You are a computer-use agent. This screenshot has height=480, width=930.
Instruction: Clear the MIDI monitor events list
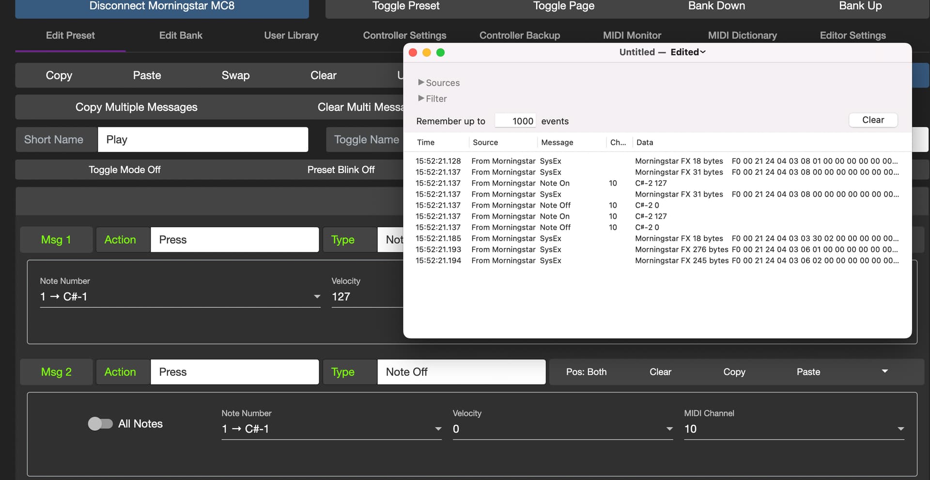pos(872,120)
